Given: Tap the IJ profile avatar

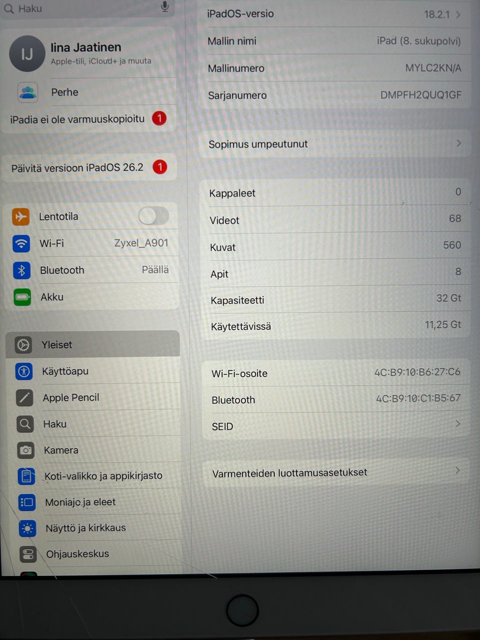Looking at the screenshot, I should pyautogui.click(x=27, y=54).
